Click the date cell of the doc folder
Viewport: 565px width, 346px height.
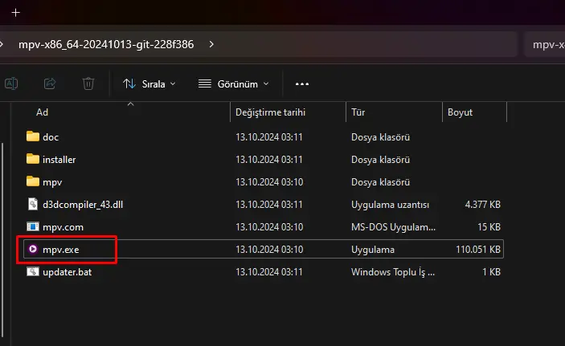(268, 137)
